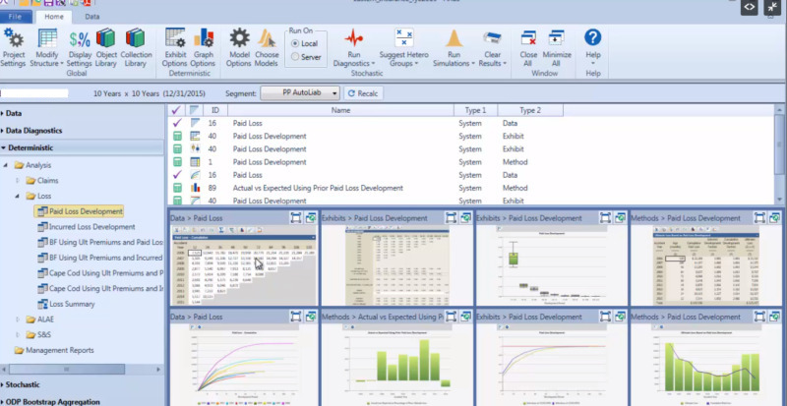Open the Run Diagnostics dropdown

[354, 47]
